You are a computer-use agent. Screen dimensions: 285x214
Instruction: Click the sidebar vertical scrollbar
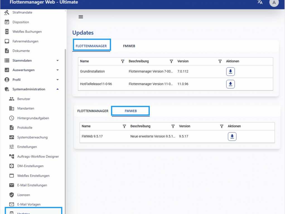coord(66,126)
